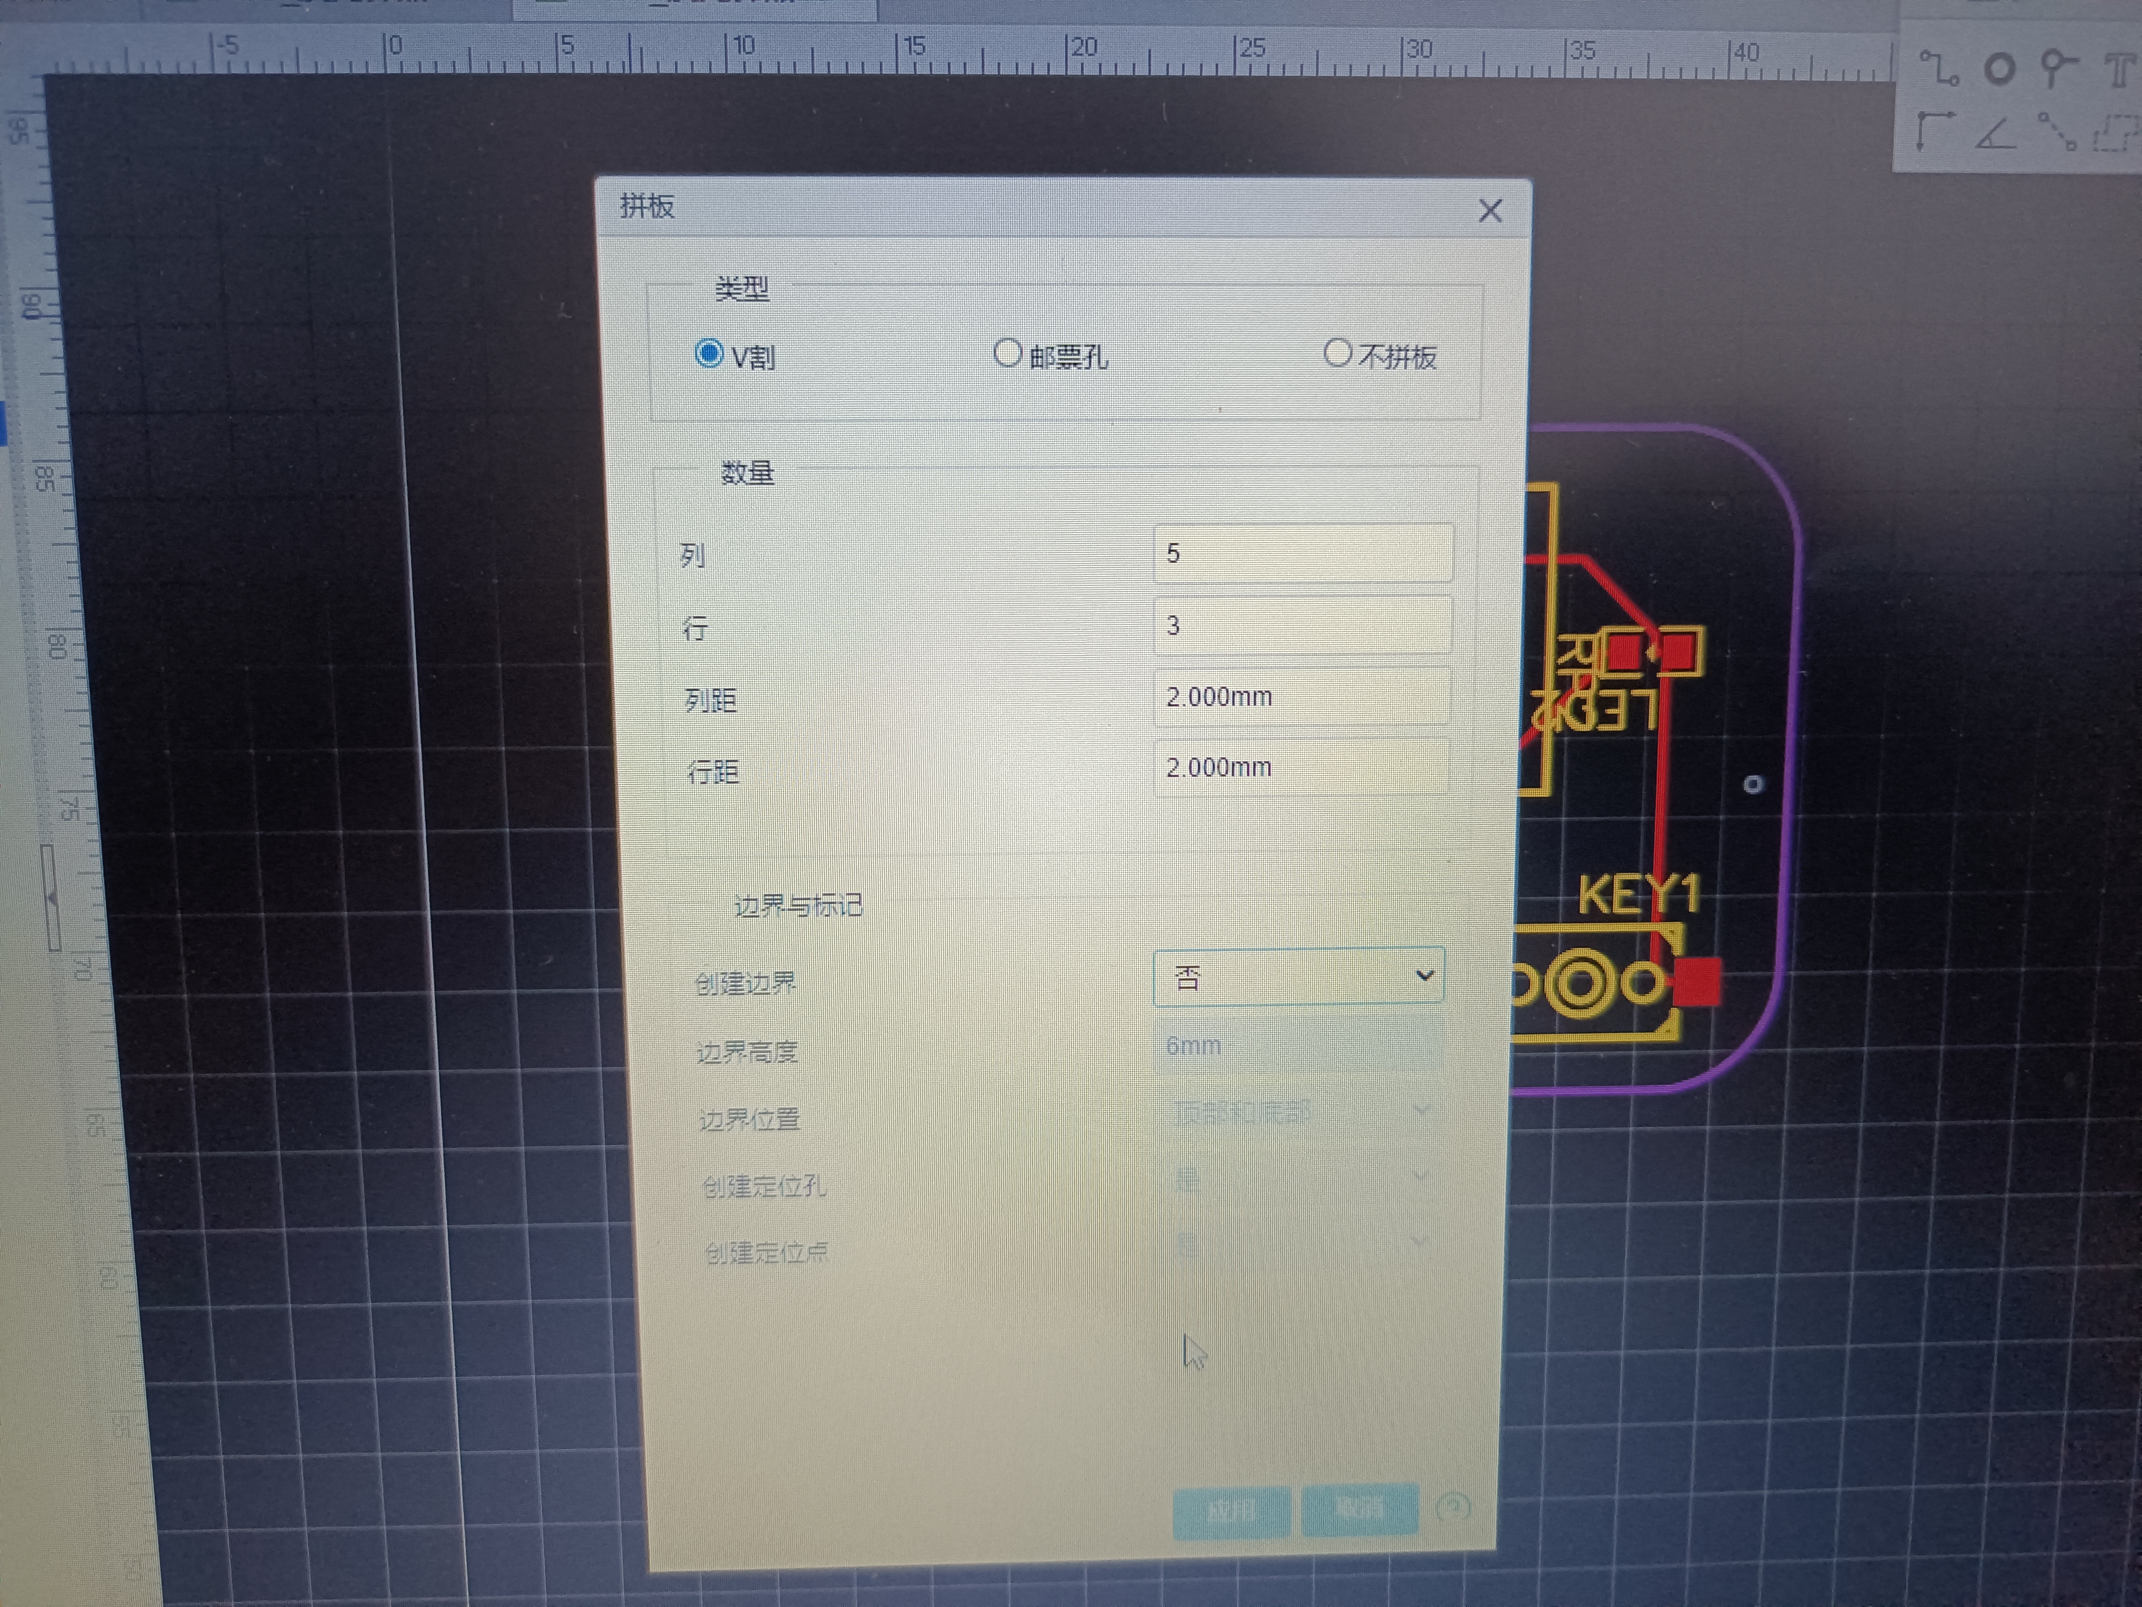The height and width of the screenshot is (1607, 2142).
Task: Click the 列 count input field
Action: [1302, 553]
